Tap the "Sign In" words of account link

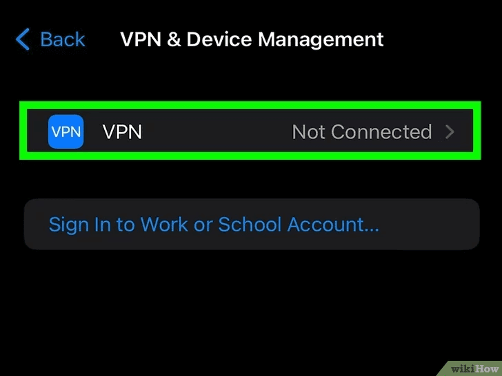tap(80, 224)
